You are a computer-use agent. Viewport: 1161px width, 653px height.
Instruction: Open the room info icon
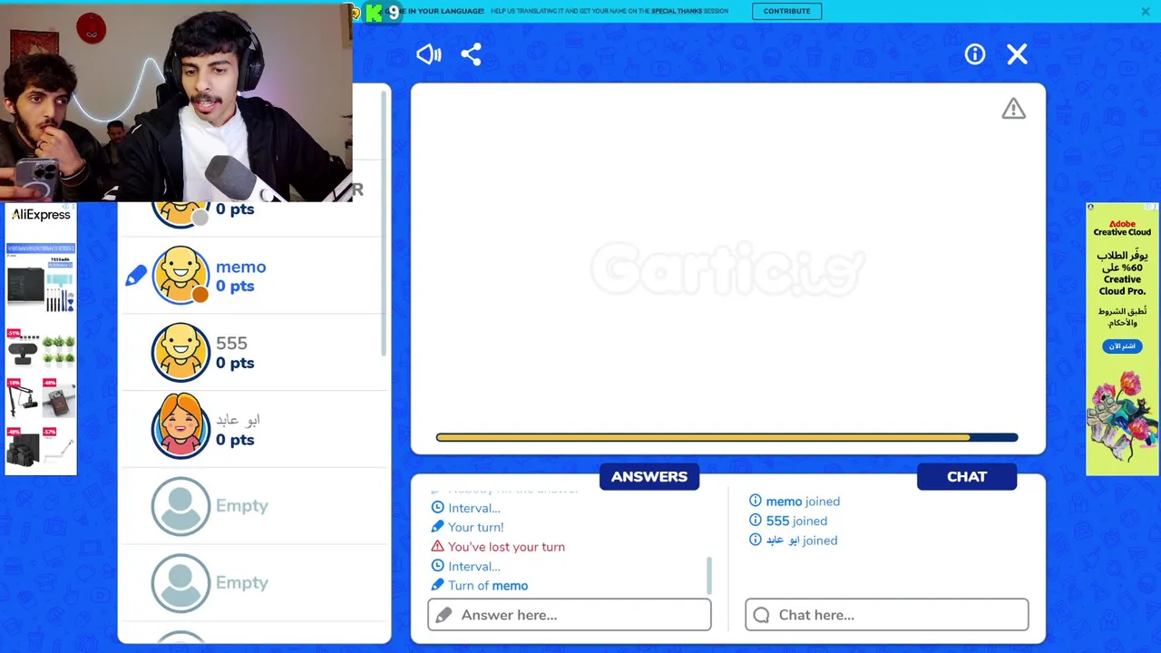tap(975, 54)
